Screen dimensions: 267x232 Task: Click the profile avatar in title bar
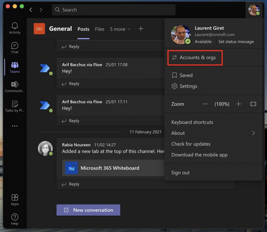point(254,10)
